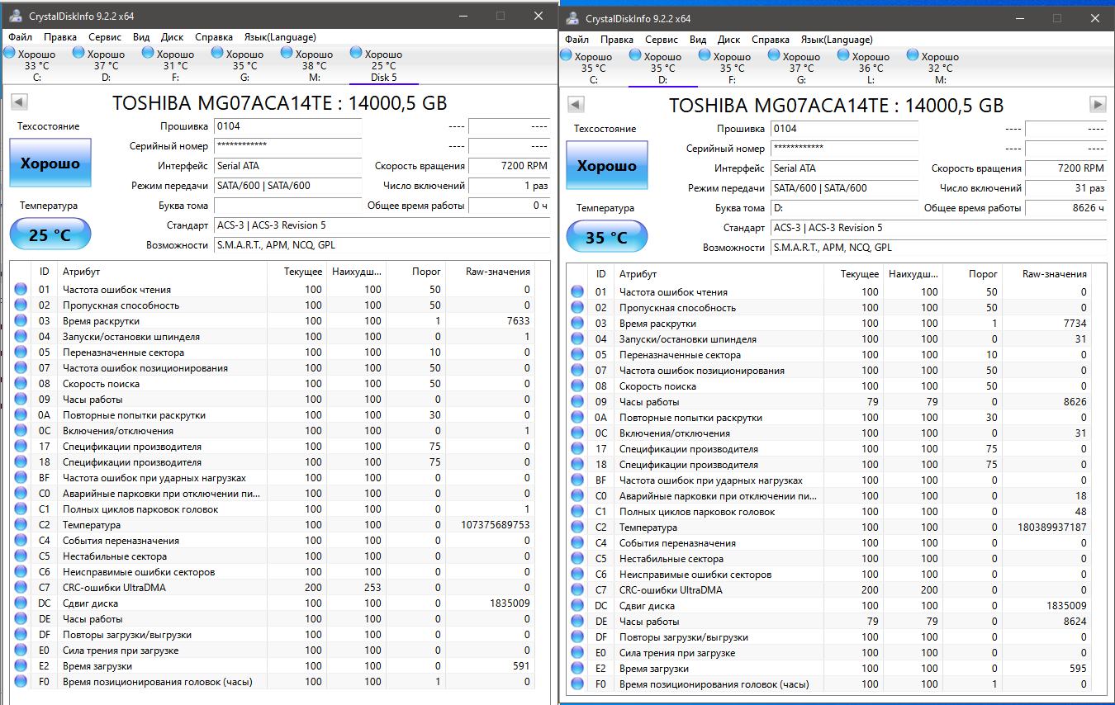Click status orb of row 17 in left window
The height and width of the screenshot is (705, 1115).
(x=21, y=447)
